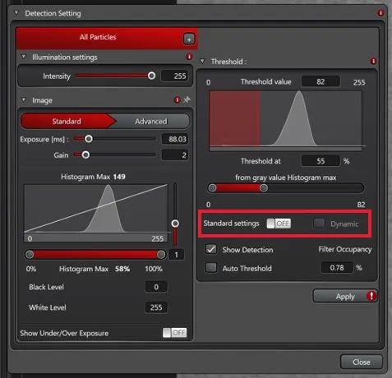Open the Image section info icon
Screen dimensions: 392x378
tap(177, 100)
